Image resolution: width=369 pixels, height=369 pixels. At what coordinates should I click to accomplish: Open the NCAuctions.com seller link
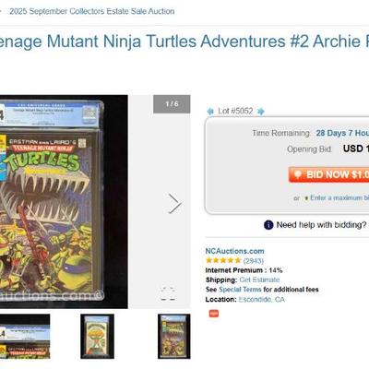tap(234, 251)
